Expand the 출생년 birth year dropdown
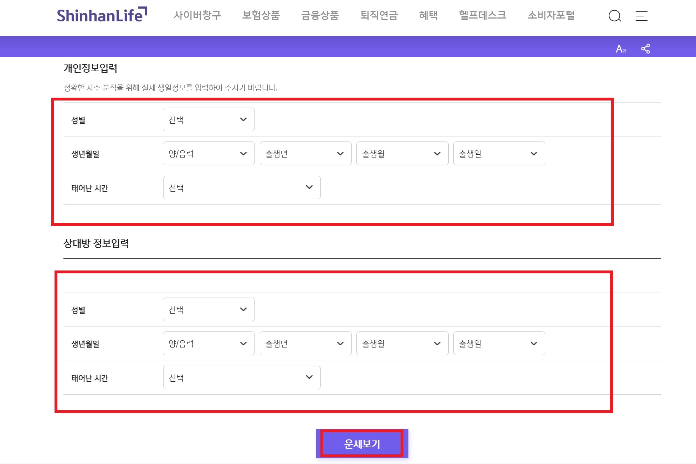This screenshot has width=696, height=464. click(x=305, y=154)
